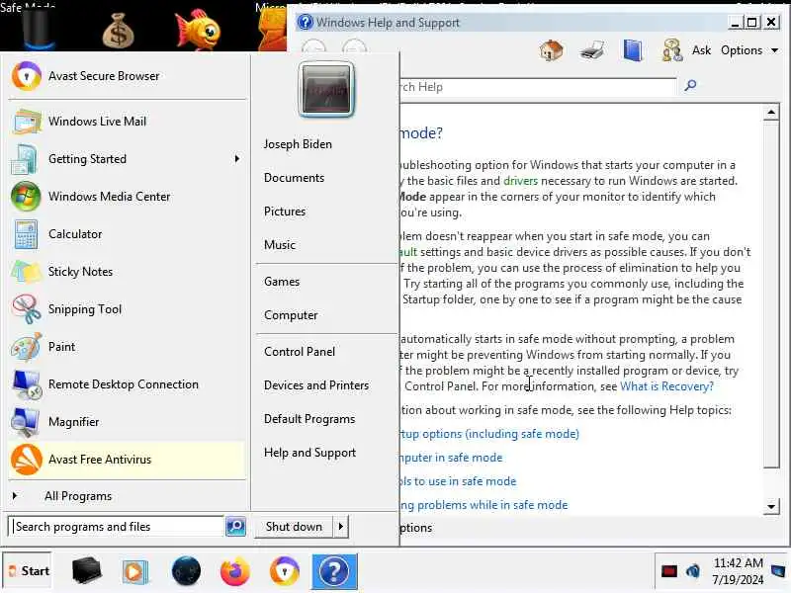Screen dimensions: 791x593
Task: Click the goldfish desktop icon
Action: click(x=198, y=30)
